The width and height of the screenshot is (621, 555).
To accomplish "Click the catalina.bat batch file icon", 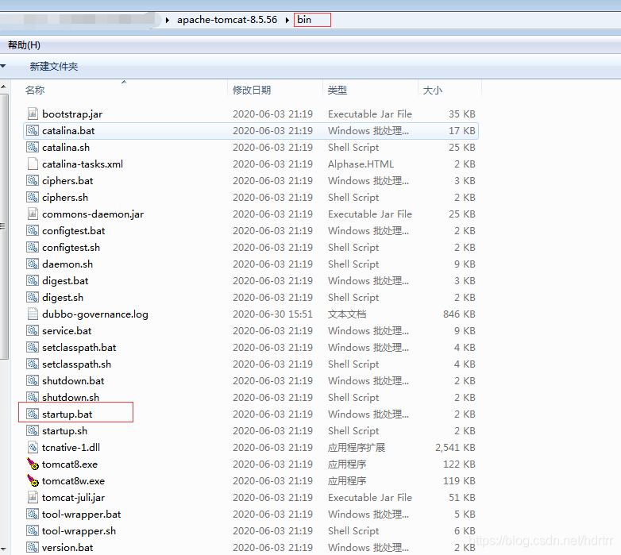I will pos(33,131).
